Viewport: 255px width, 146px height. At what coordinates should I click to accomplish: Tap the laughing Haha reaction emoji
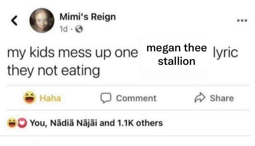(29, 97)
